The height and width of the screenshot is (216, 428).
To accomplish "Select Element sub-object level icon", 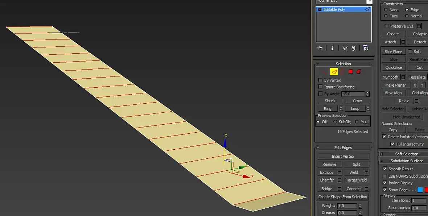I will tap(359, 72).
